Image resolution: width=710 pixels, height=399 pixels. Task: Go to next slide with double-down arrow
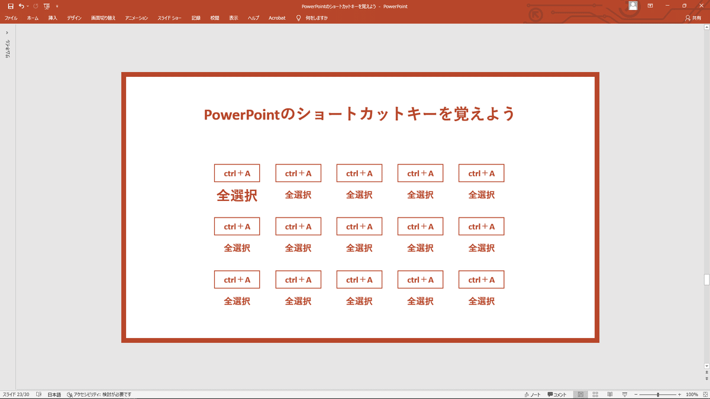pos(706,378)
